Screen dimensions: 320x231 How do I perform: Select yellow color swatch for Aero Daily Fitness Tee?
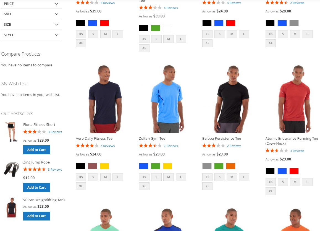click(104, 166)
